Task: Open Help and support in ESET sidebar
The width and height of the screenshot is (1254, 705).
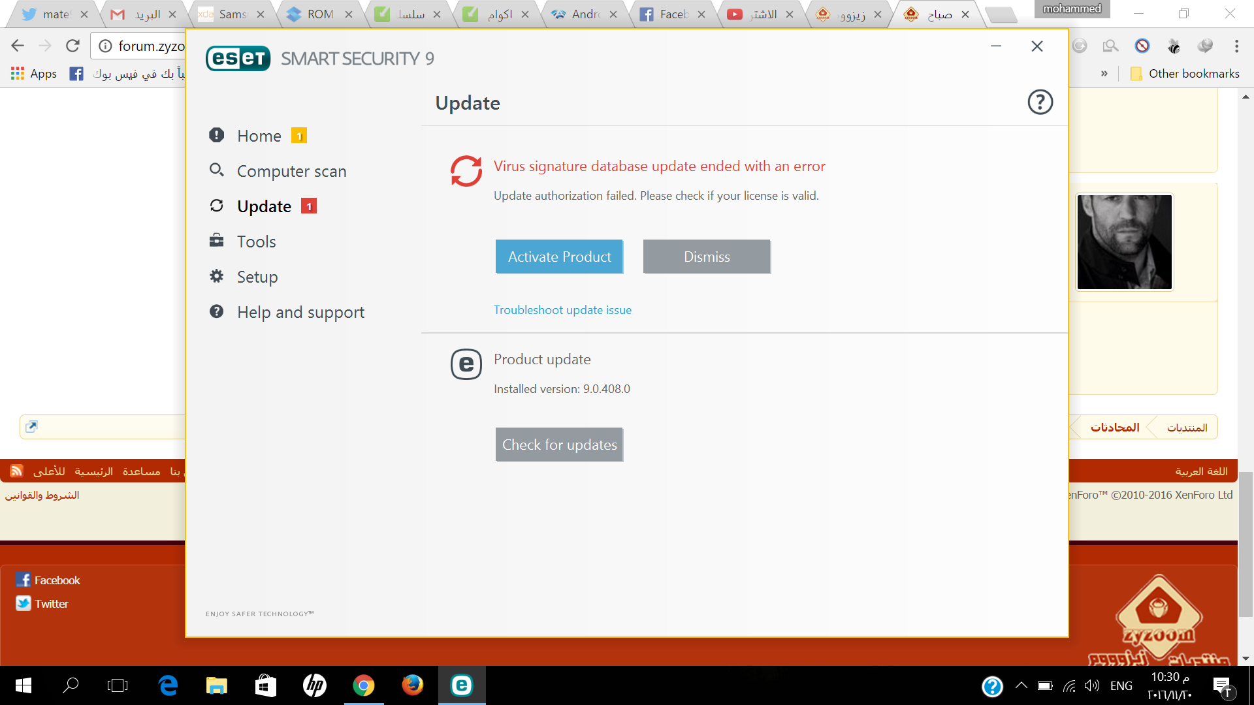Action: [300, 312]
